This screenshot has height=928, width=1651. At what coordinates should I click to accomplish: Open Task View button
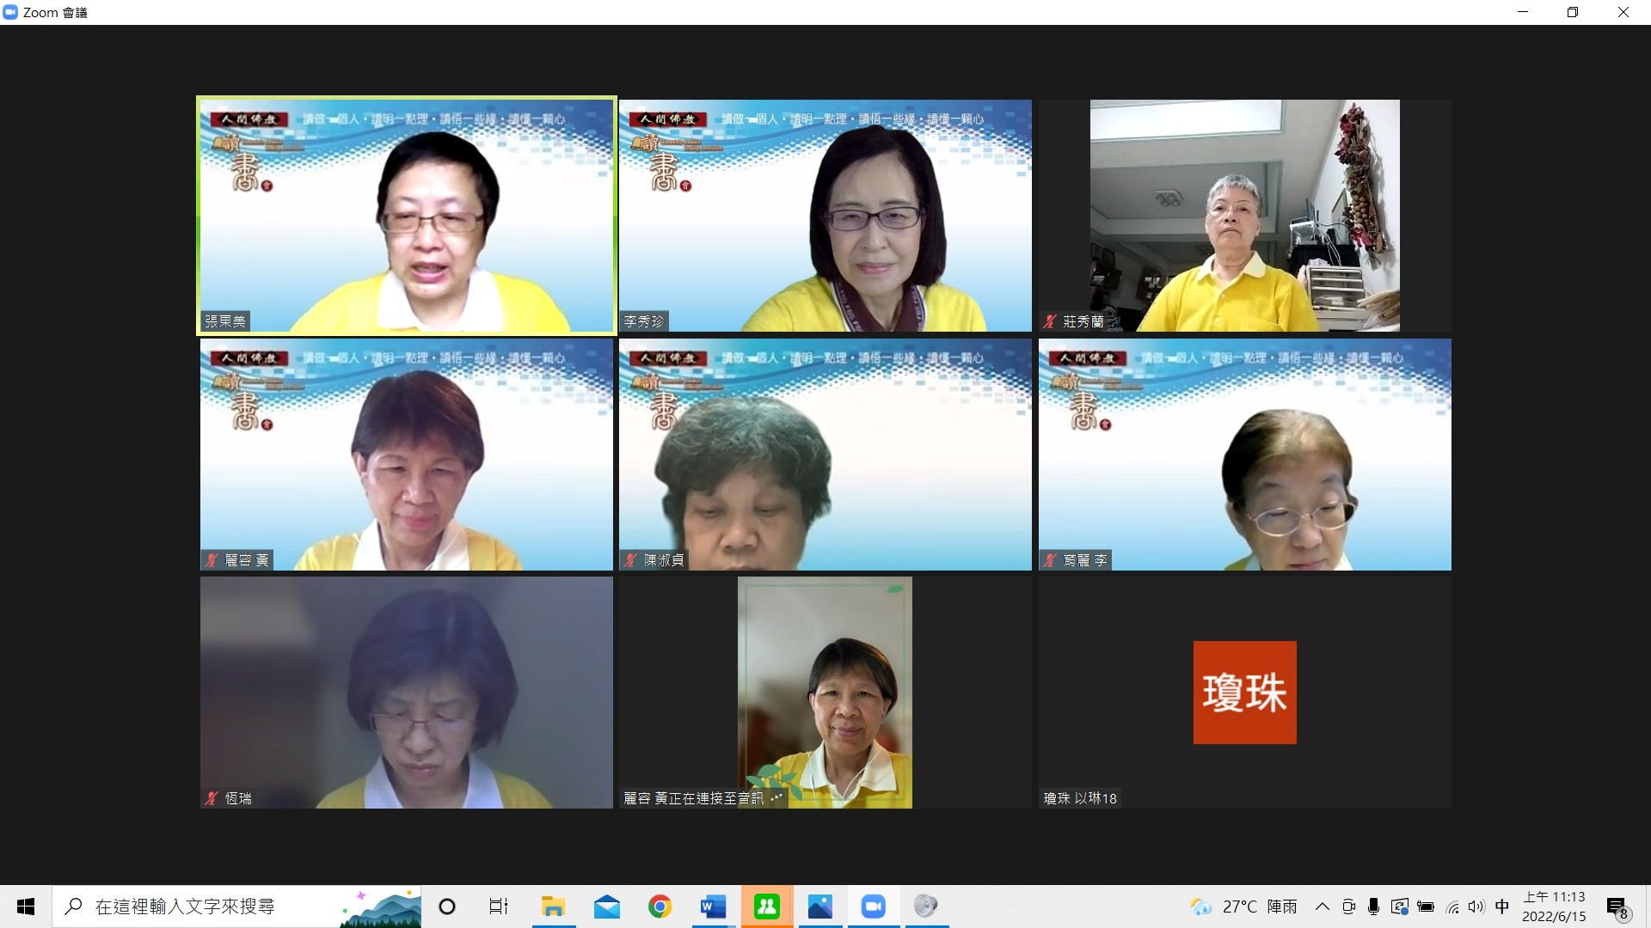pos(499,907)
